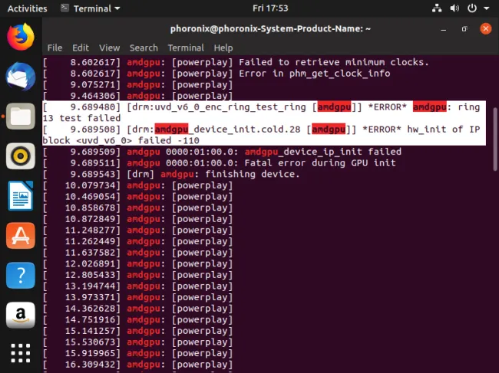Click 'Error in phm_get_clock_info' text
Screen dimensions: 499x373
click(315, 74)
